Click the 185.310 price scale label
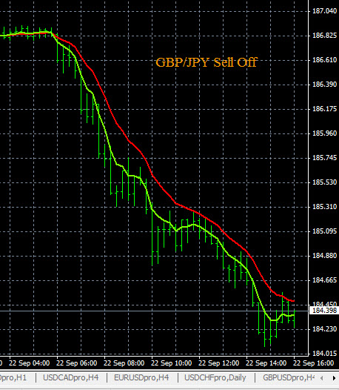 coord(324,207)
